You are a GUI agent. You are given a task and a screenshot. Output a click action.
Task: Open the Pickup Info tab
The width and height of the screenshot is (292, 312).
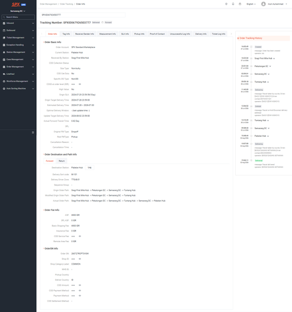139,34
